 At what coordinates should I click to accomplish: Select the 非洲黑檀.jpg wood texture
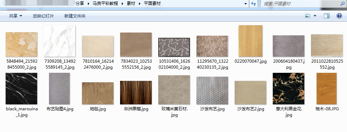click(136, 93)
